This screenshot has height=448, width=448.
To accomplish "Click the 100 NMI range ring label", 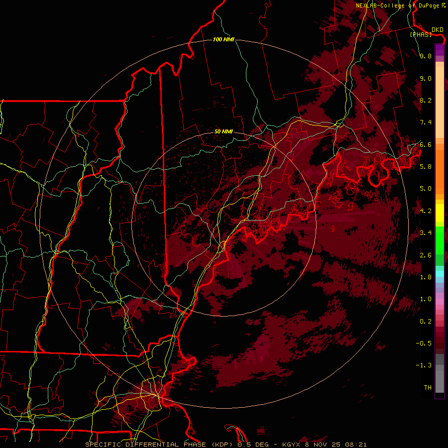I will (x=224, y=39).
